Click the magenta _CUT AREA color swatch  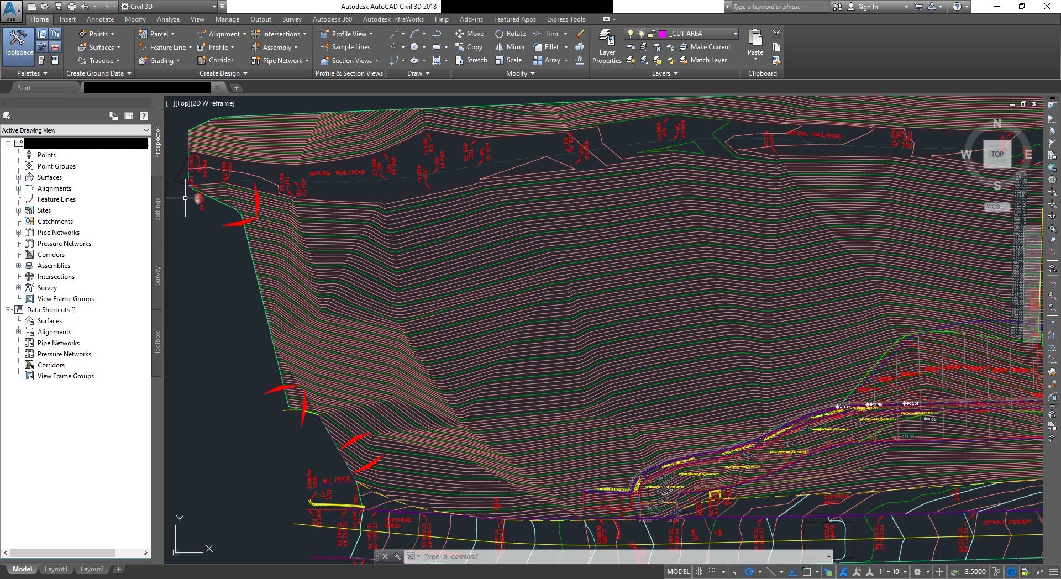[662, 33]
